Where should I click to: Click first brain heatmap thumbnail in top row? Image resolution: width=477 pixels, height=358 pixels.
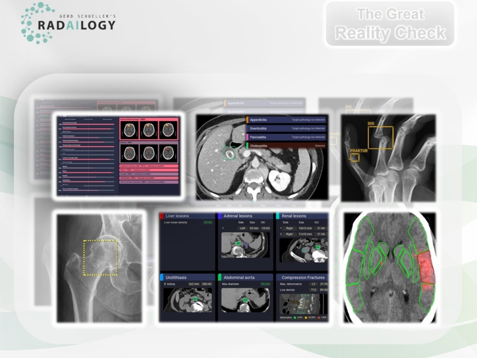[129, 129]
